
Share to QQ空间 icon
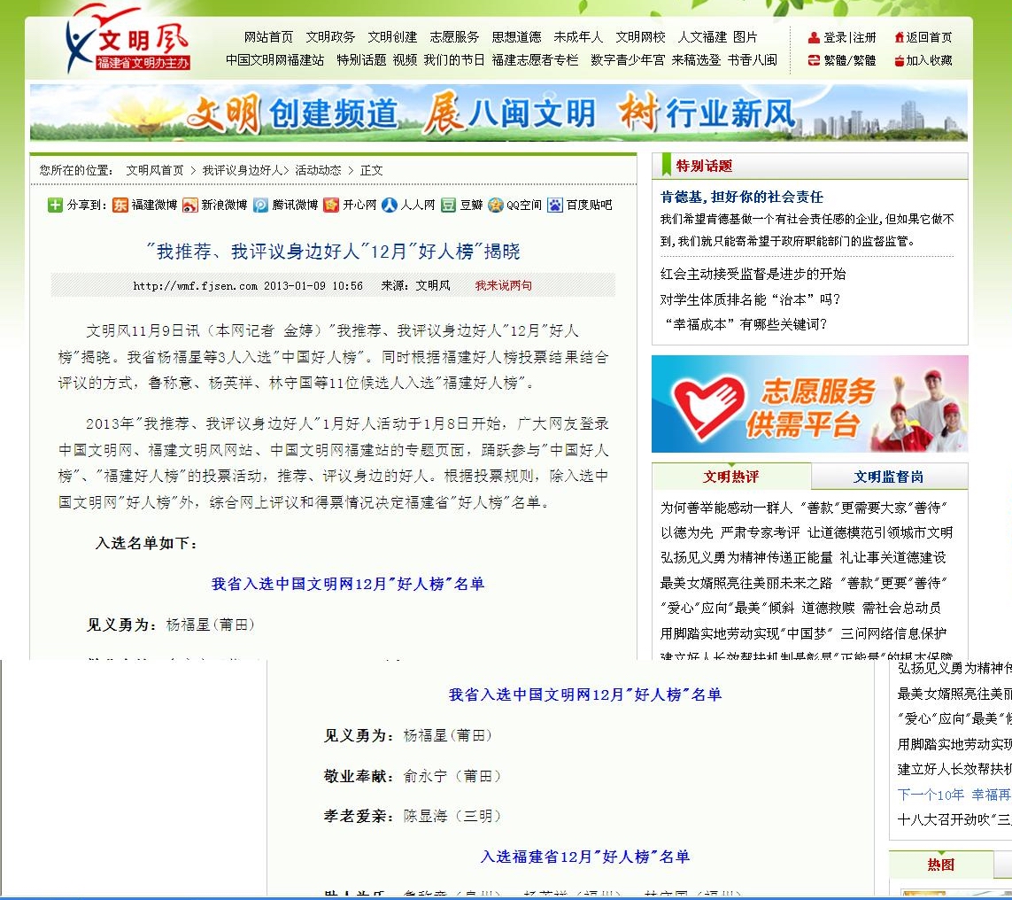[x=496, y=206]
